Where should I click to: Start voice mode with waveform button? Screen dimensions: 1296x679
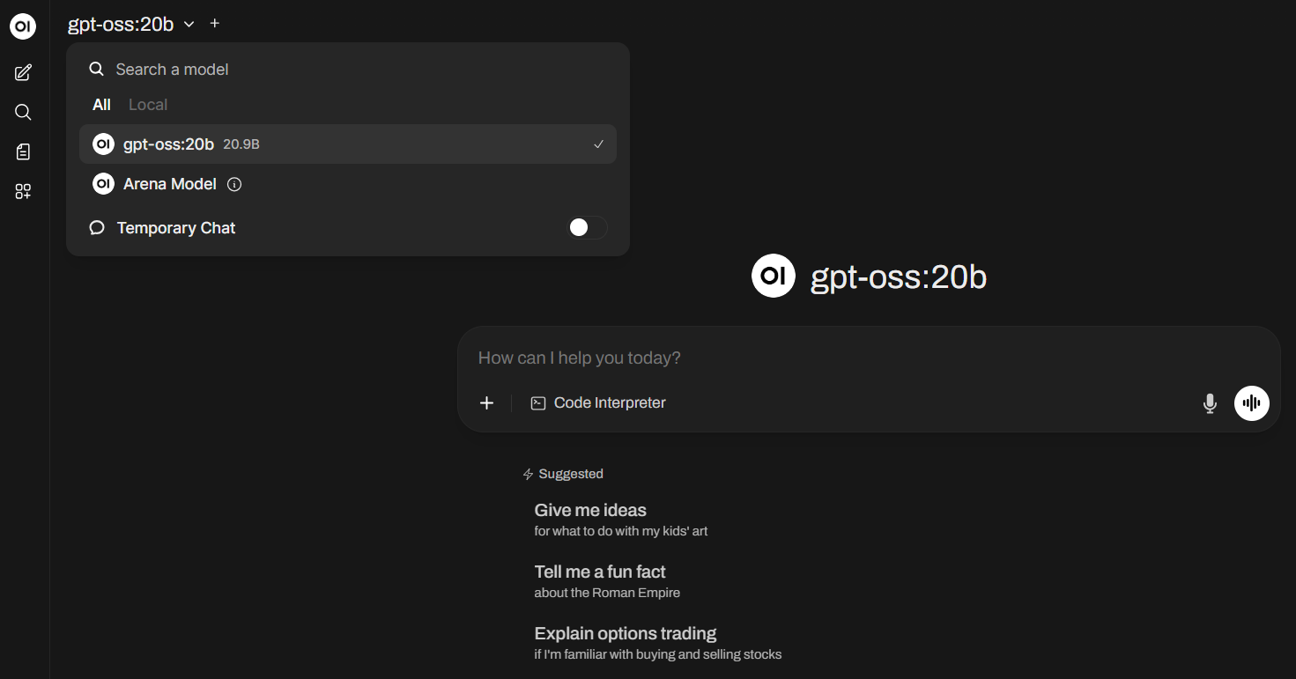click(1251, 403)
